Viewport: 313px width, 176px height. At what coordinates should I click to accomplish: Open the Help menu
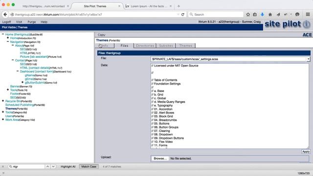click(44, 22)
